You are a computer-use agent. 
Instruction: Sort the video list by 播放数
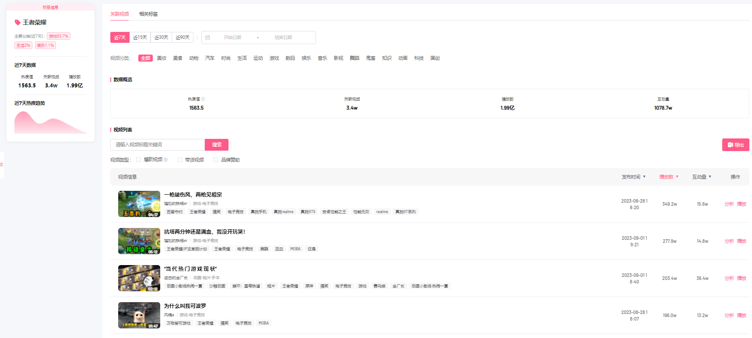pyautogui.click(x=668, y=177)
